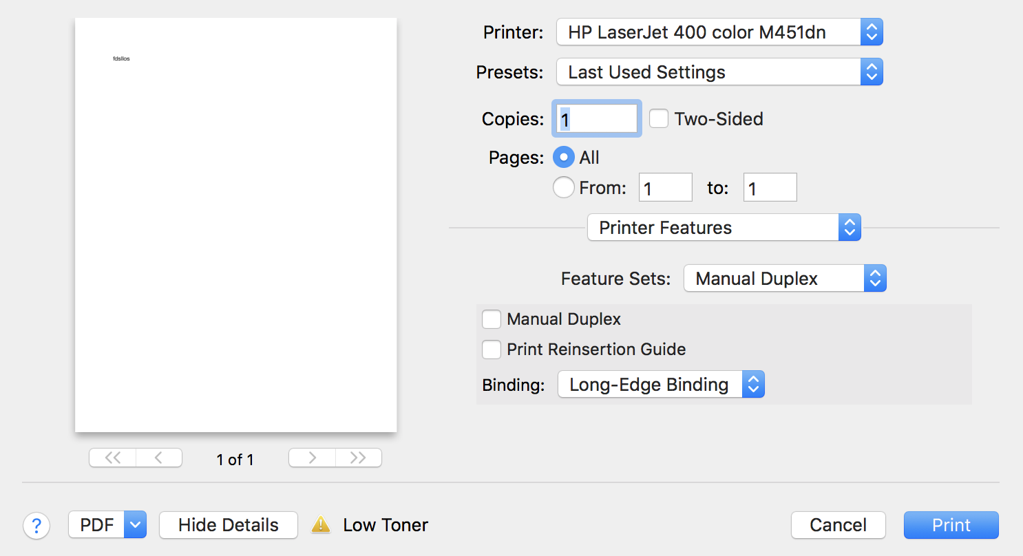Check the Manual Duplex option
The image size is (1023, 556).
coord(492,319)
